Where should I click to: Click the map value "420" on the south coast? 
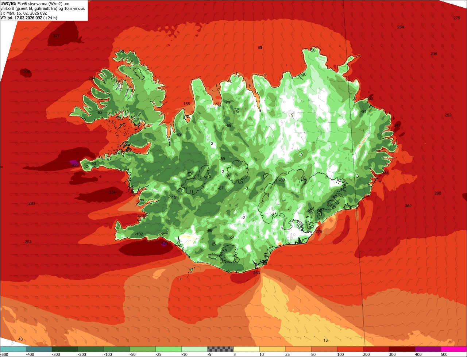(x=164, y=243)
